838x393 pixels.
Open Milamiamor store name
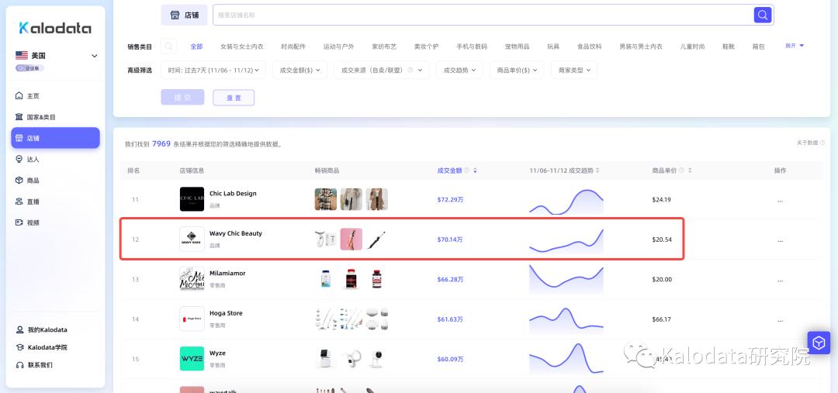(x=227, y=274)
